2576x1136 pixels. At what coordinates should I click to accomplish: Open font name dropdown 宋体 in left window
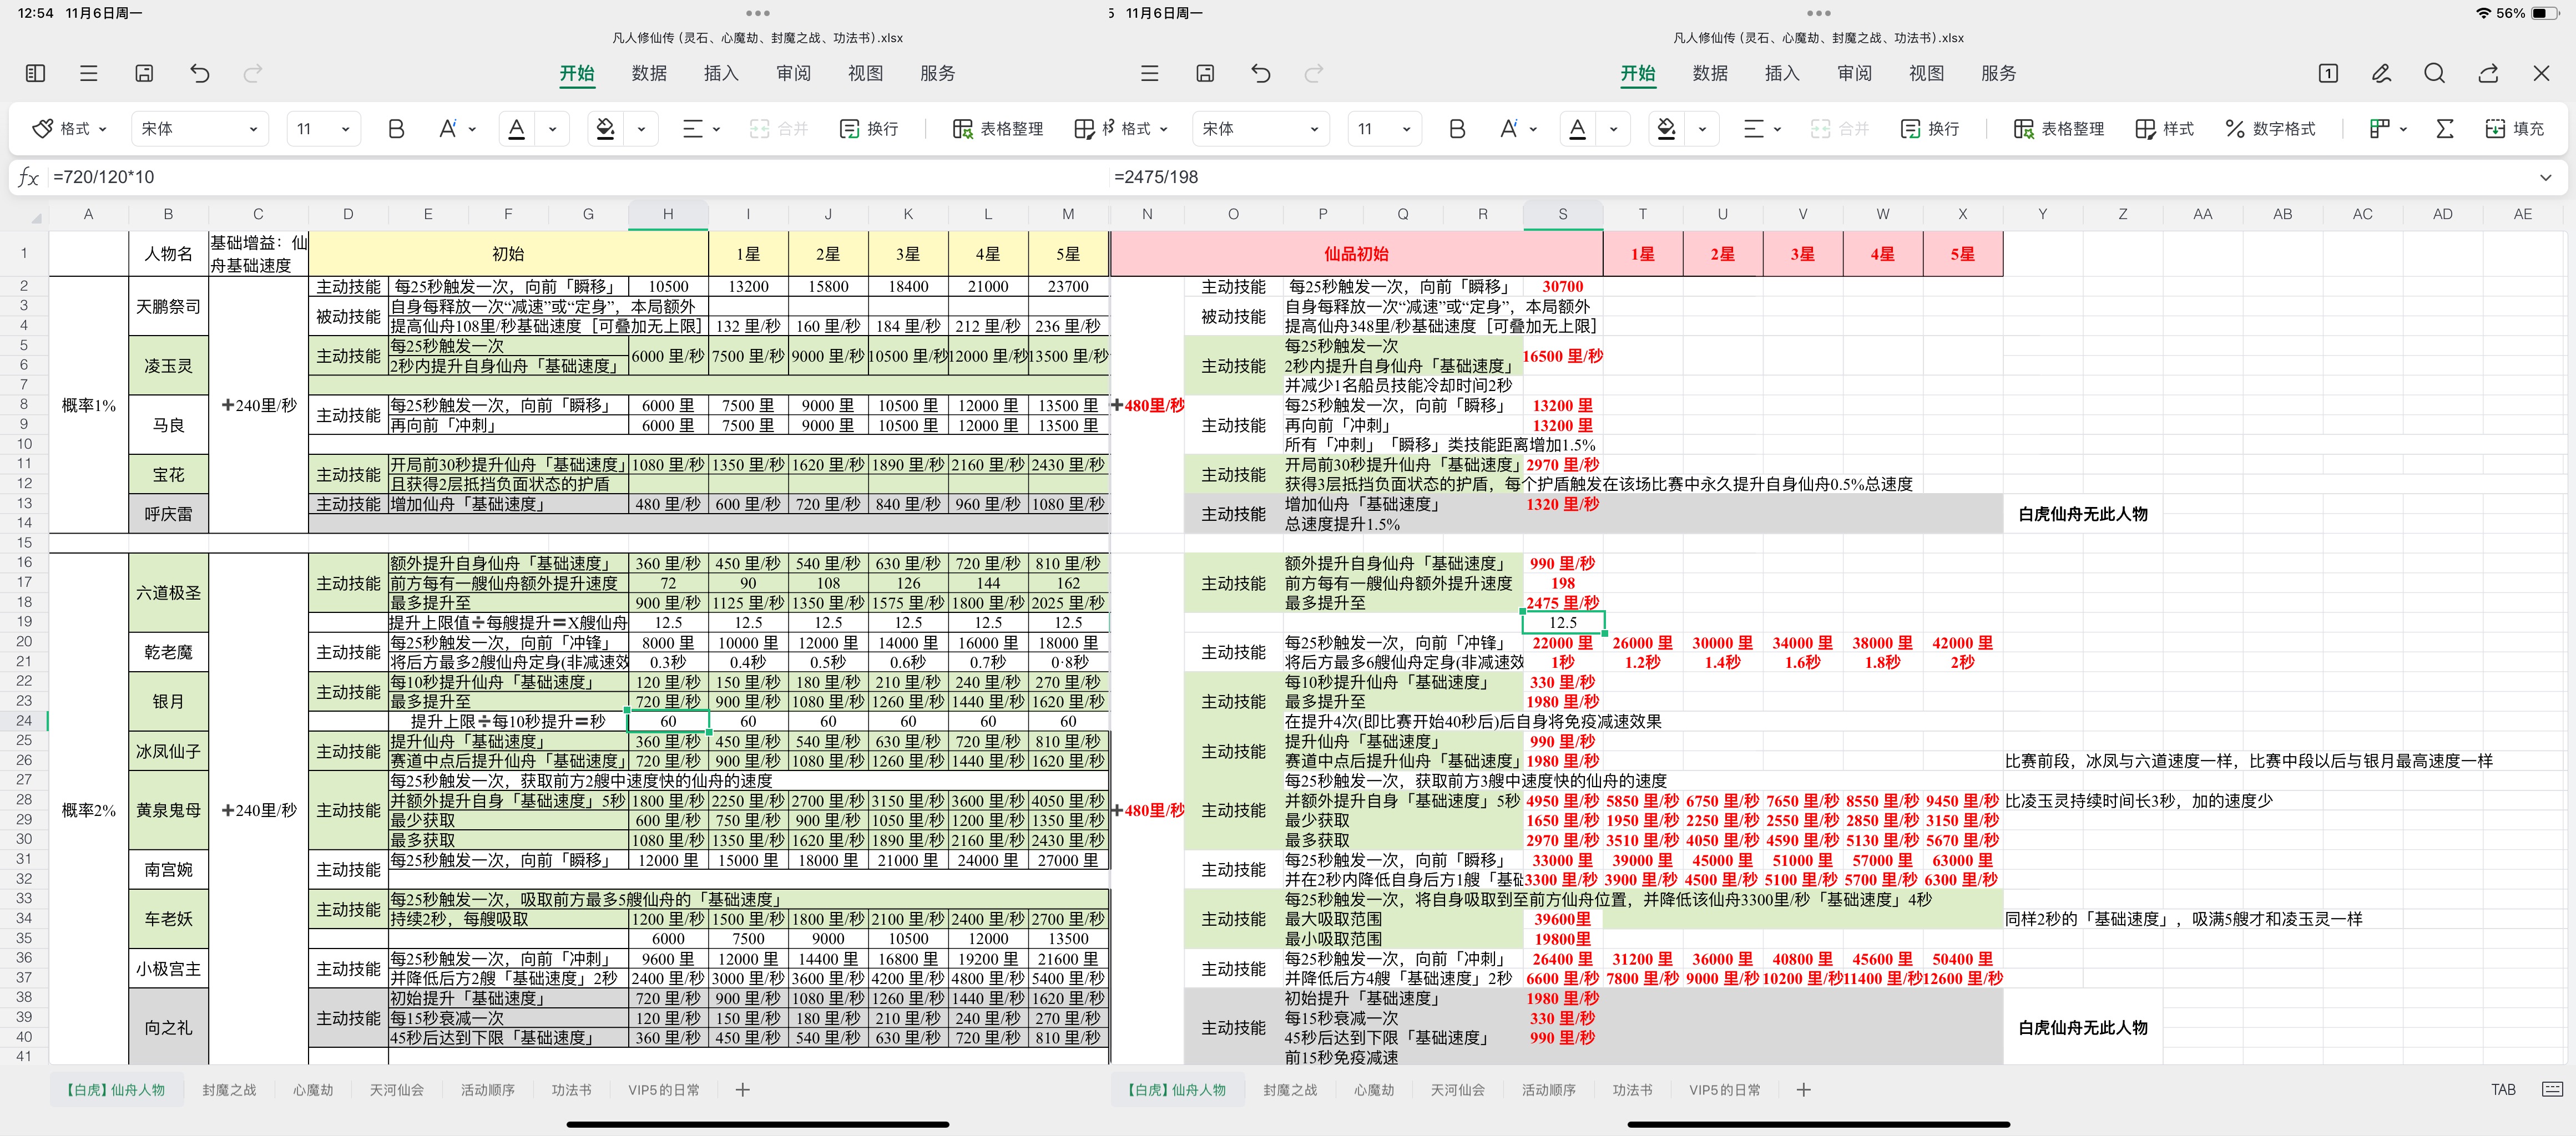tap(200, 129)
